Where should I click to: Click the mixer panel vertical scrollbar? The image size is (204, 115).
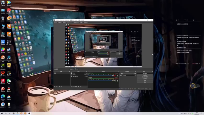(119, 80)
